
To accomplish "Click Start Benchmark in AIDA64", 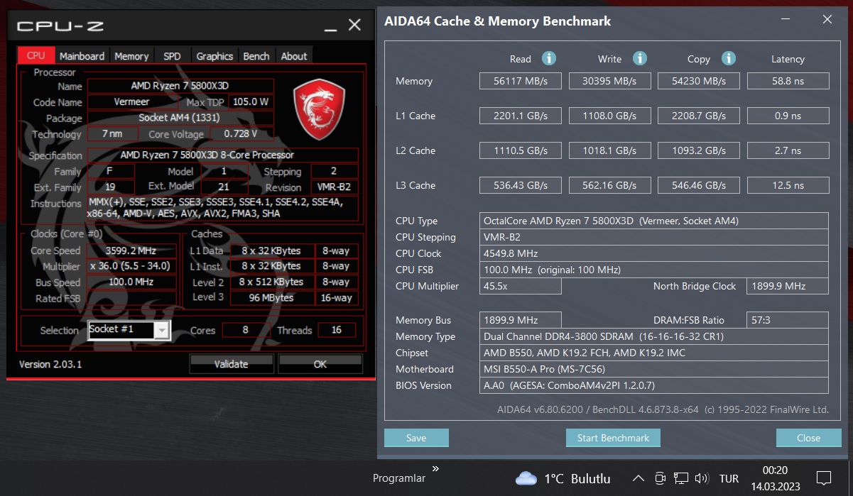I will pyautogui.click(x=613, y=438).
